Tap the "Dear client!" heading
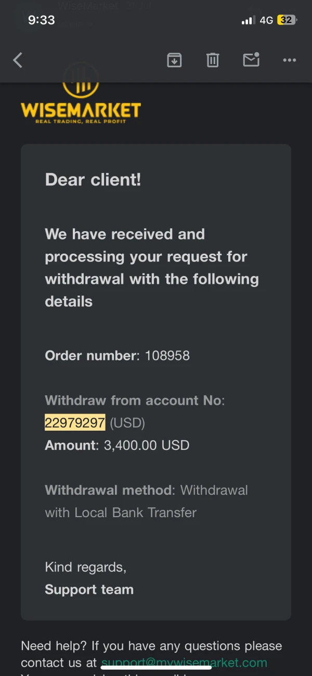Viewport: 312px width, 676px height. point(93,180)
